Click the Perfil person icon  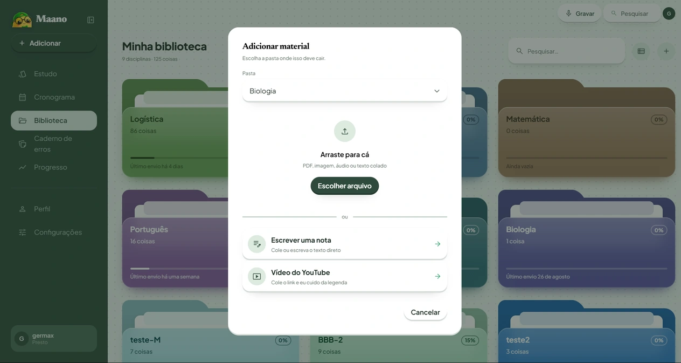point(23,209)
